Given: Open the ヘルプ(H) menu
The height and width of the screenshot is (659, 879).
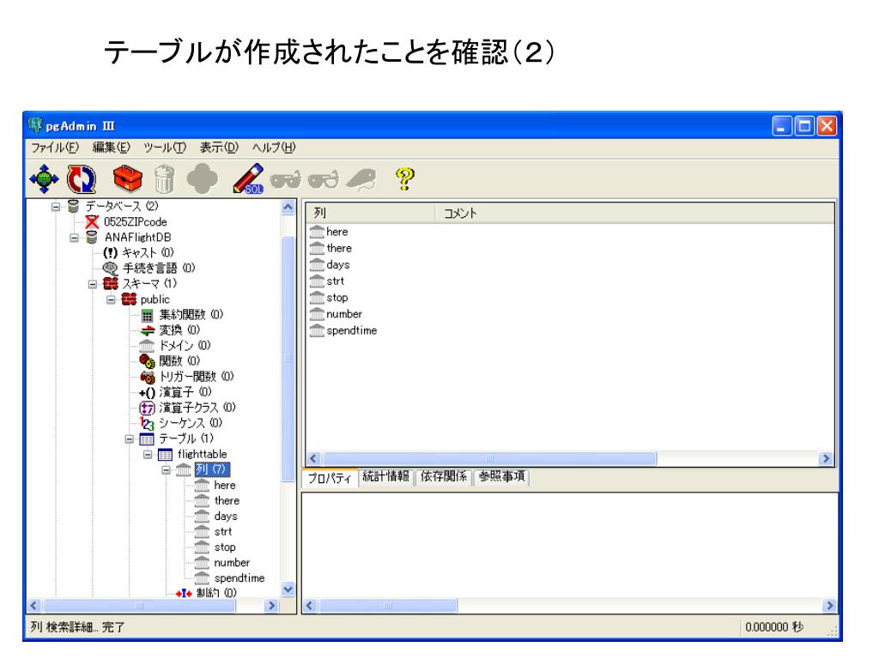Looking at the screenshot, I should tap(274, 148).
